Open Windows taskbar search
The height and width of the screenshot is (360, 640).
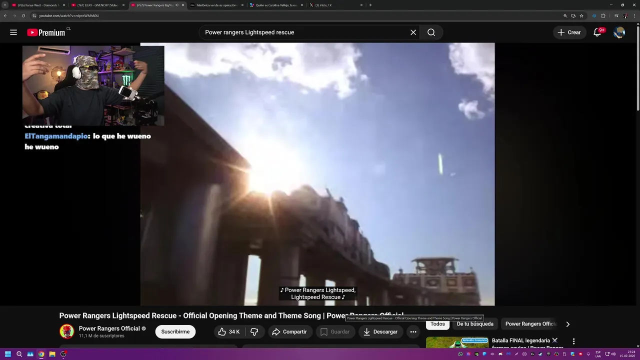tap(19, 354)
